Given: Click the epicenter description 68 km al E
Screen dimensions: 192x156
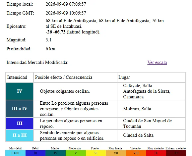Looking at the screenshot, I should (105, 24).
